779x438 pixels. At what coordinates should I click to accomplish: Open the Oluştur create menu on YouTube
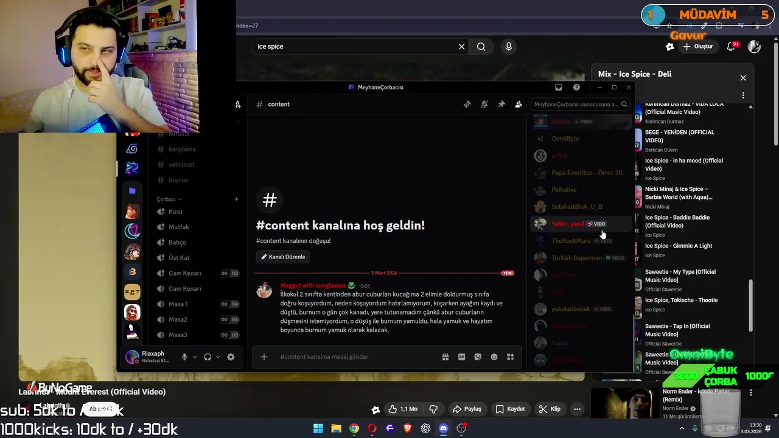tap(697, 46)
